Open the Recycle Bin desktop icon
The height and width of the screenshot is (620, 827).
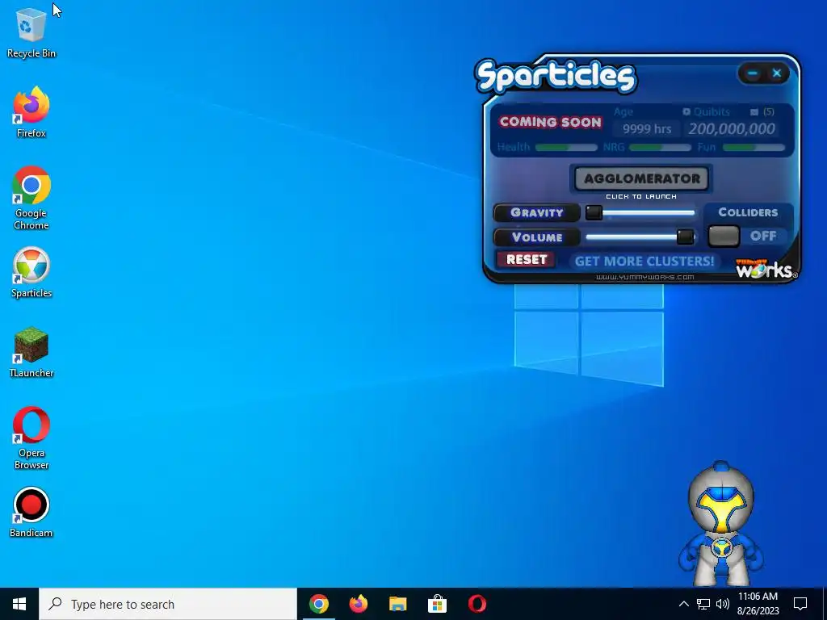pos(31,32)
